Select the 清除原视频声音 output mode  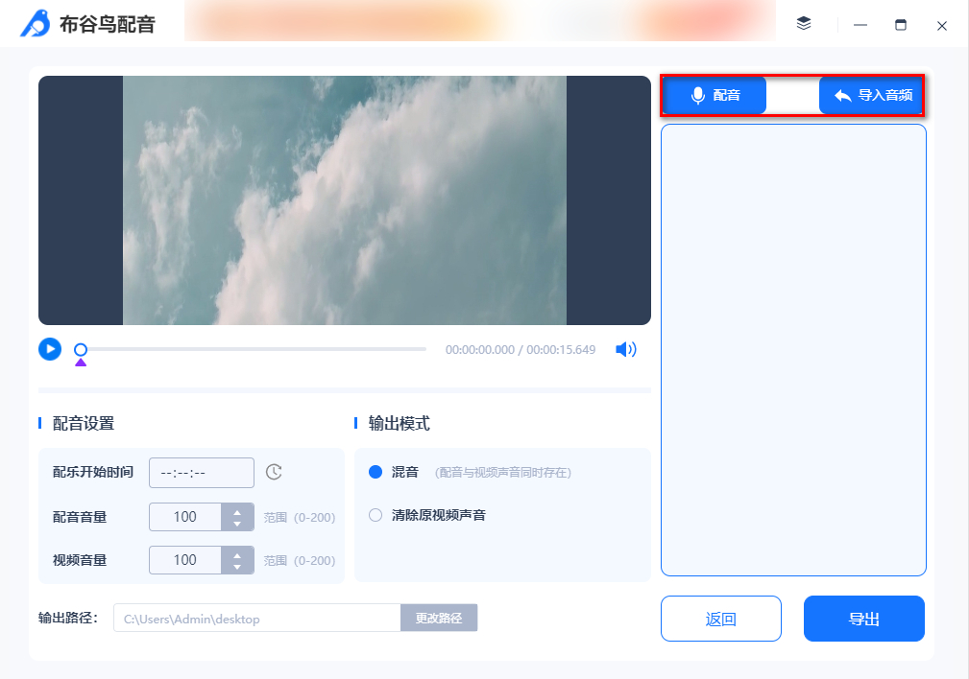click(375, 515)
